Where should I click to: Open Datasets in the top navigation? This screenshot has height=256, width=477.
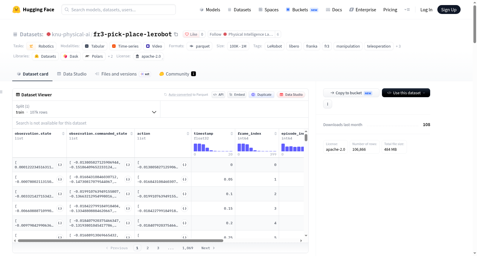239,10
